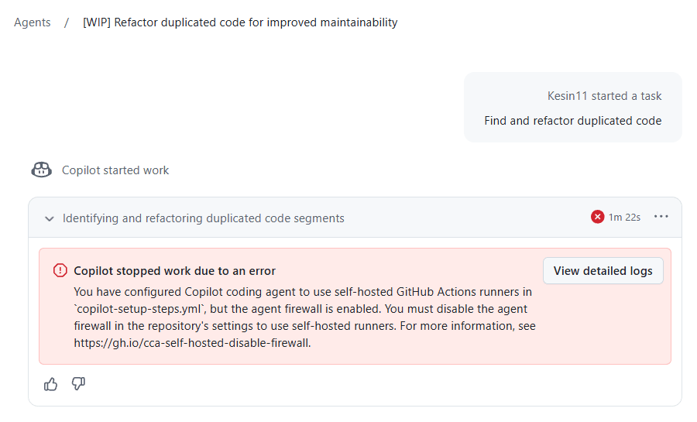Image resolution: width=697 pixels, height=422 pixels.
Task: Click the 1m 22s duration label
Action: 624,218
